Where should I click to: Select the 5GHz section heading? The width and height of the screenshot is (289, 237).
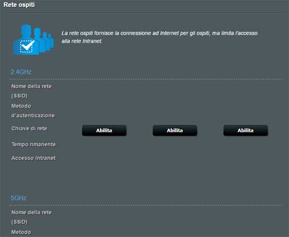(18, 198)
